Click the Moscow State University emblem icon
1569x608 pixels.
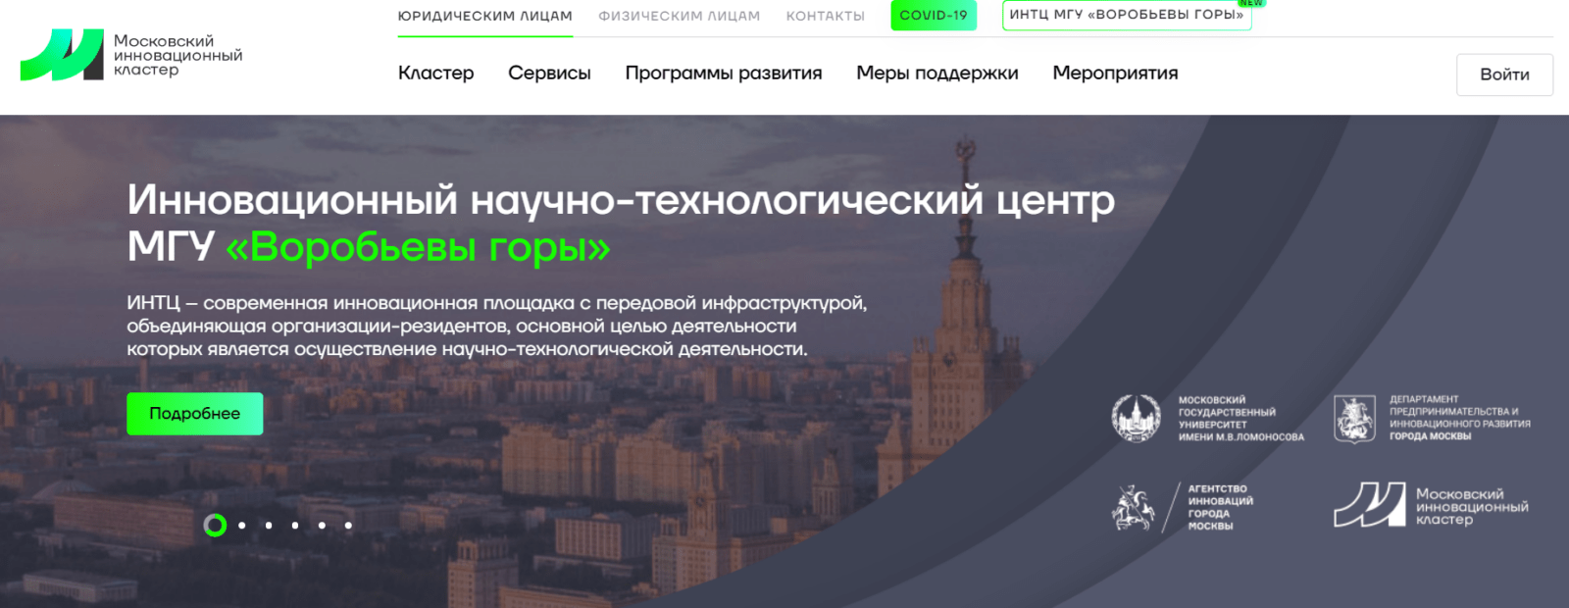click(1136, 418)
